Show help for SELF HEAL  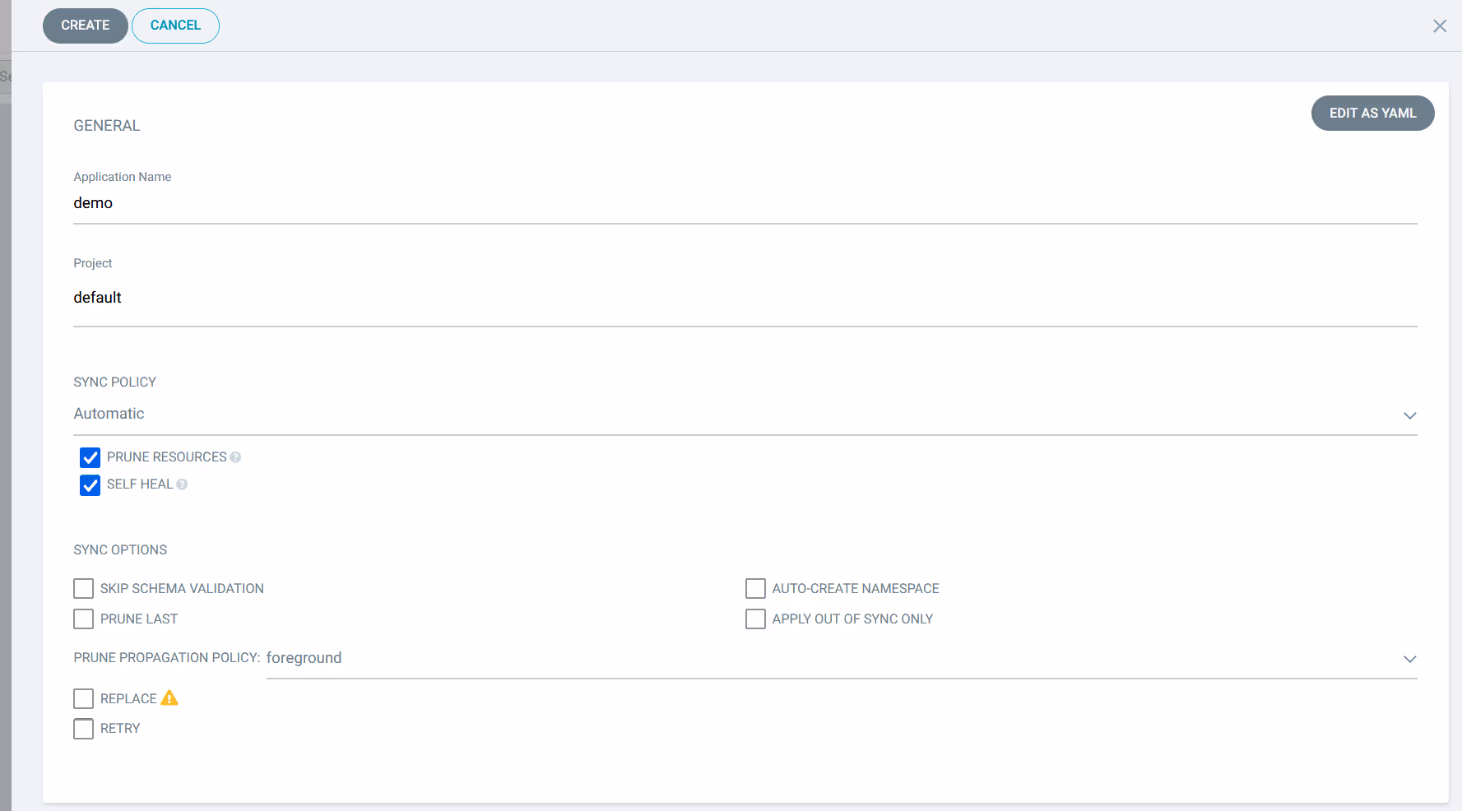[x=182, y=484]
